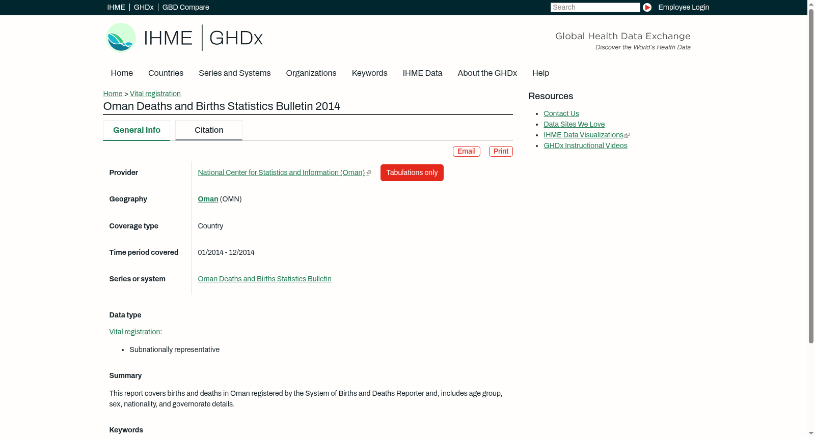Viewport: 815px width, 438px height.
Task: Click the scrollbar down arrow
Action: coord(811,433)
